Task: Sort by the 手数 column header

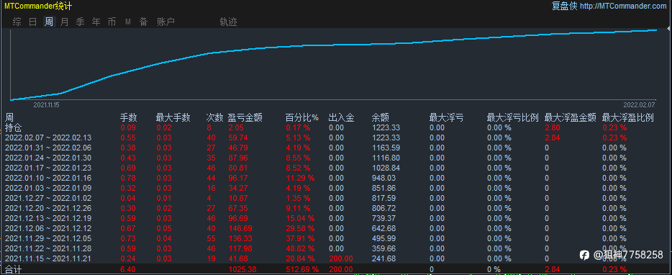Action: coord(128,117)
